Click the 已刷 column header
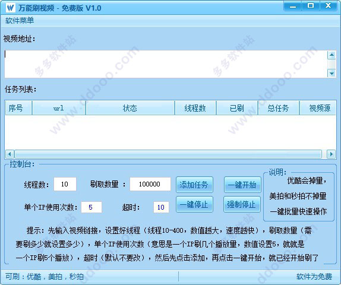The image size is (341, 285). point(237,108)
